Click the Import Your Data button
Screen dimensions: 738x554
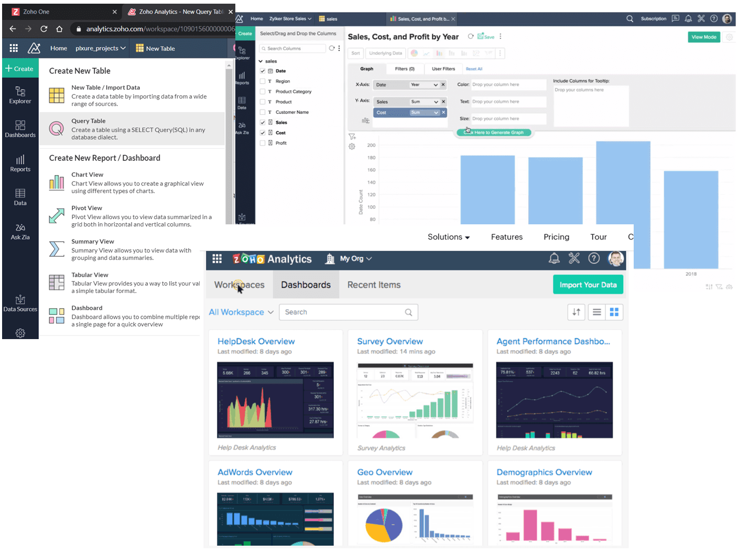pos(588,285)
